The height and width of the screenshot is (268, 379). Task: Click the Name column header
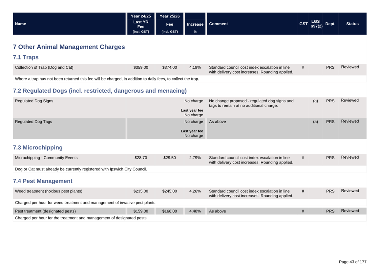coord(20,24)
